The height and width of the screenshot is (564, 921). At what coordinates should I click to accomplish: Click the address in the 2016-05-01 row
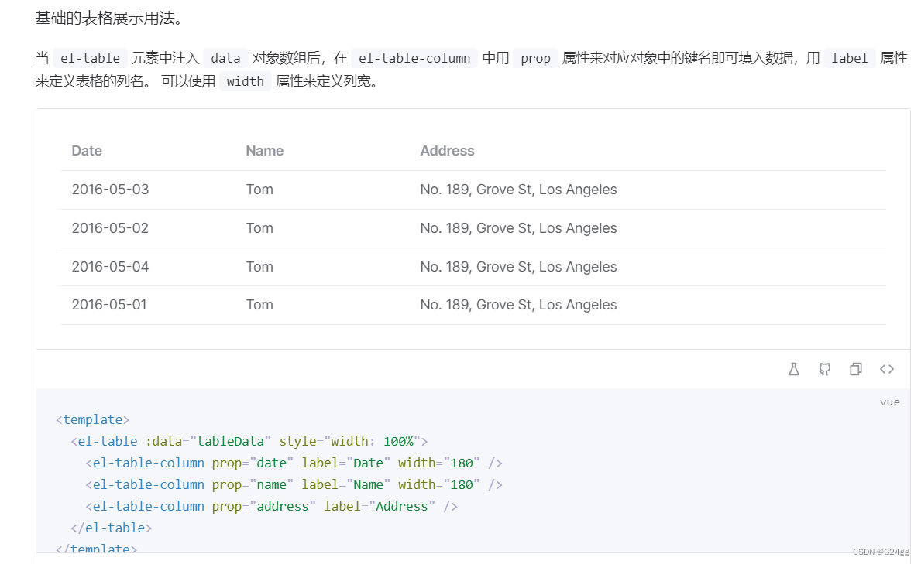coord(519,305)
